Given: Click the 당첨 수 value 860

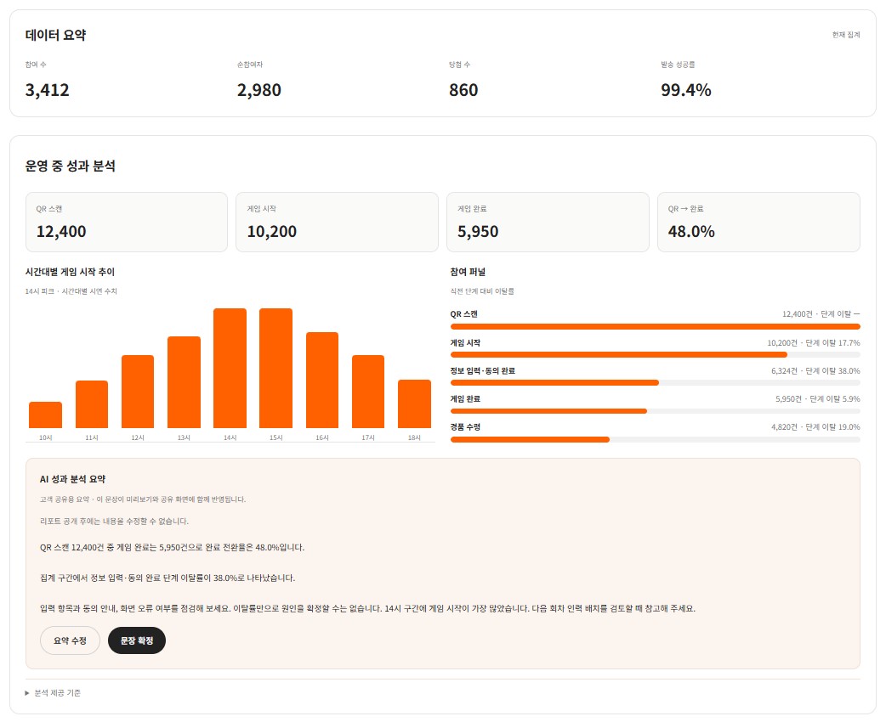Looking at the screenshot, I should tap(463, 90).
